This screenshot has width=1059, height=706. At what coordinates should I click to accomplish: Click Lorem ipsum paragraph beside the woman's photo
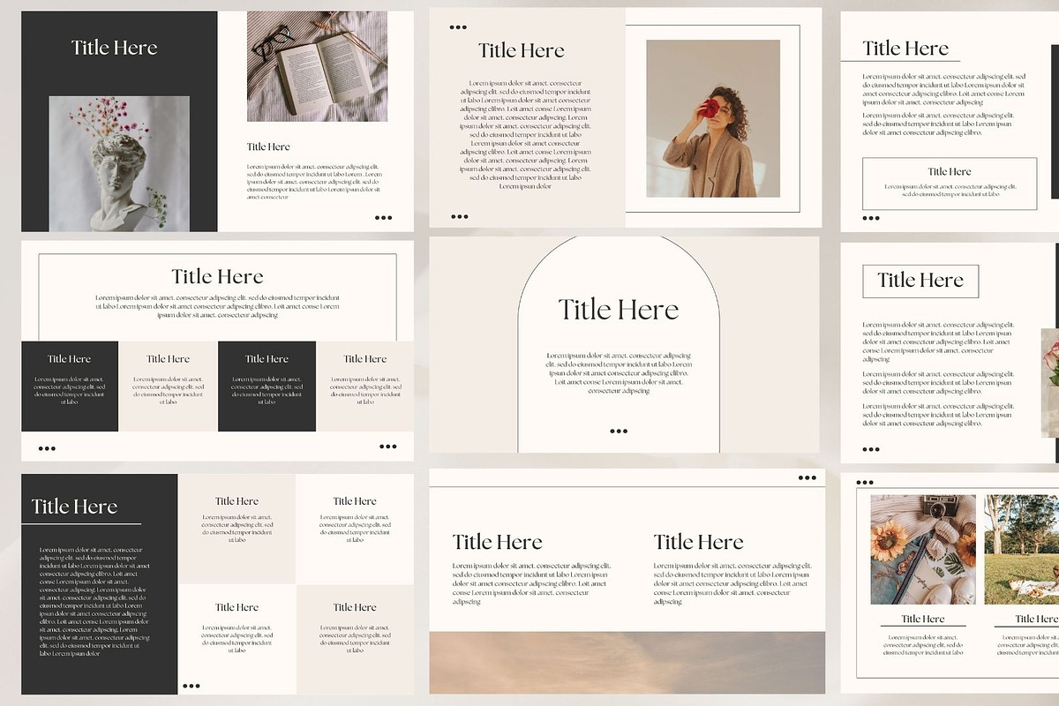[525, 134]
